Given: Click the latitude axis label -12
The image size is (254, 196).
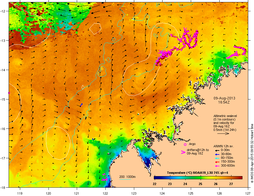Looking at the screenshot, I should [x=3, y=11].
